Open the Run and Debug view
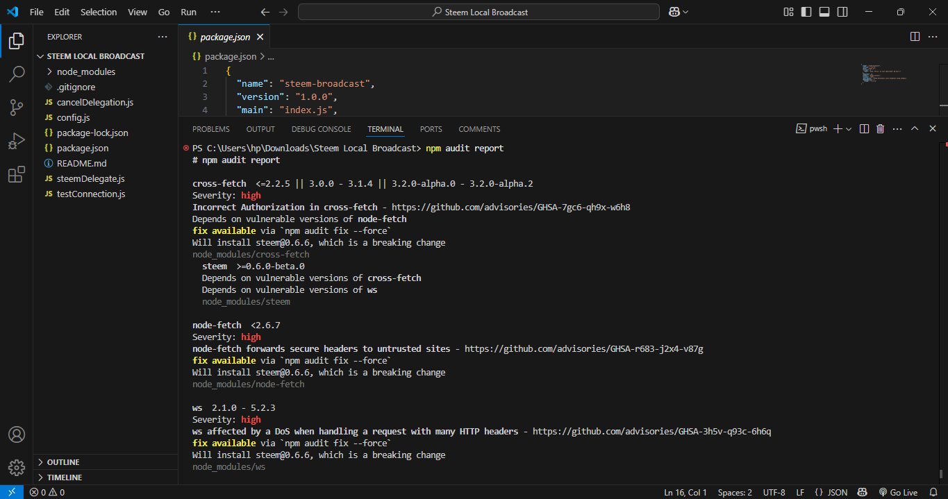 click(17, 142)
